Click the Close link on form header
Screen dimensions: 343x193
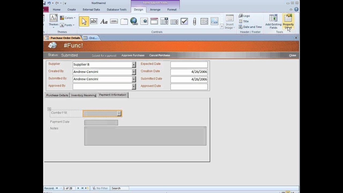tap(293, 55)
